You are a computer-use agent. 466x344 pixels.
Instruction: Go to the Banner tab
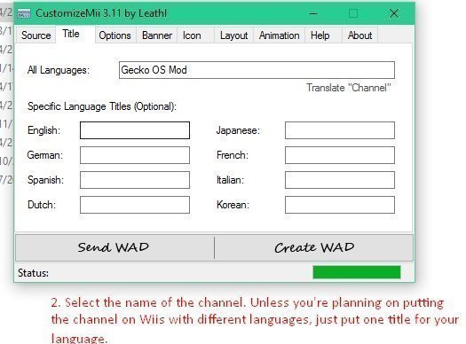click(x=157, y=35)
